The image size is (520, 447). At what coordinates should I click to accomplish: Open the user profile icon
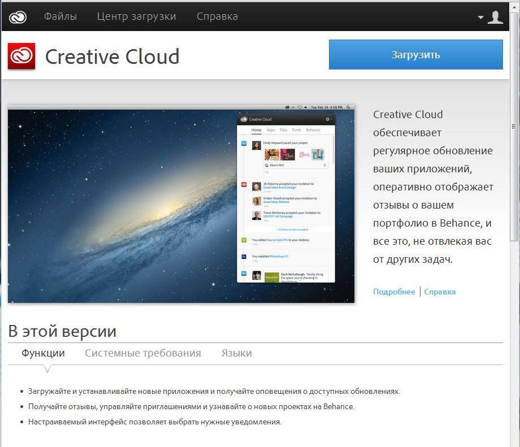click(x=496, y=18)
